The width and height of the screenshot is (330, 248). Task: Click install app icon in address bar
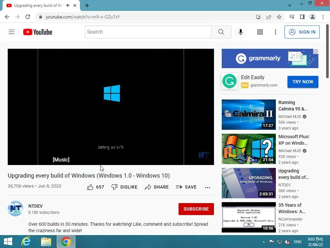click(x=258, y=17)
